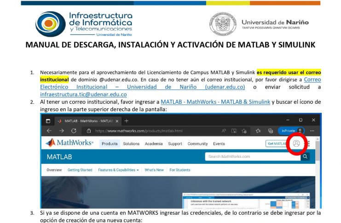This screenshot has height=223, width=341.
Task: Open the Getting Started link
Action: pos(80,170)
